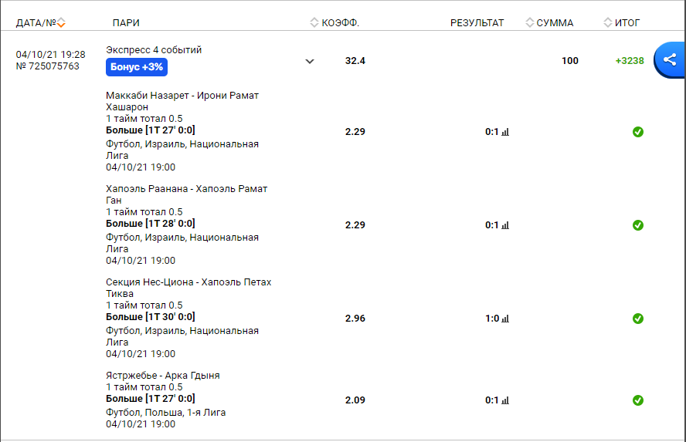This screenshot has height=442, width=686.
Task: Click winnings value +3238
Action: (x=630, y=61)
